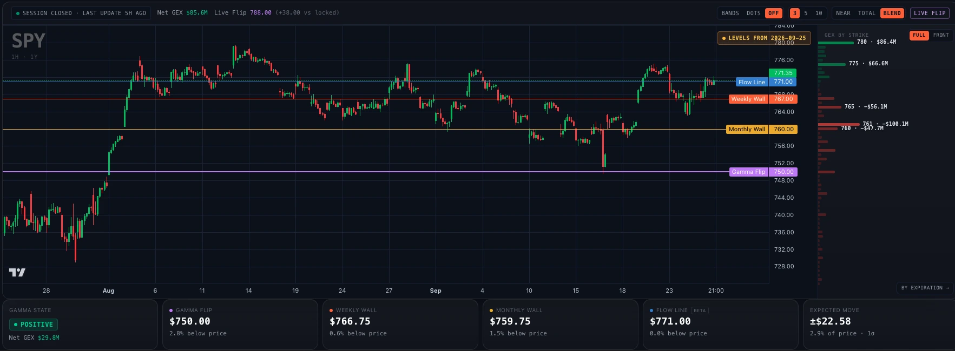Click the Session Closed status indicator
This screenshot has height=351, width=955.
coord(81,13)
